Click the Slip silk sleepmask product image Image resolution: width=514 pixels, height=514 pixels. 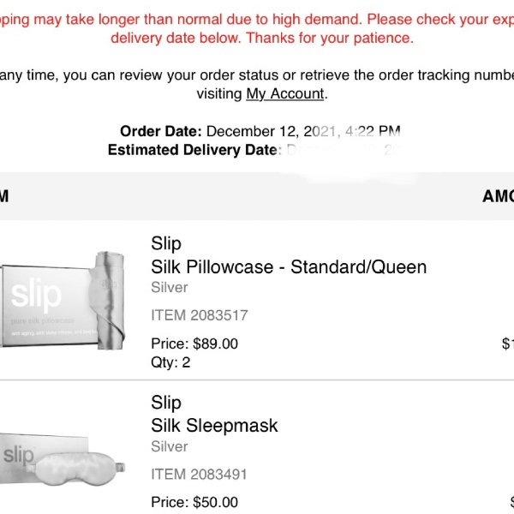(x=63, y=459)
